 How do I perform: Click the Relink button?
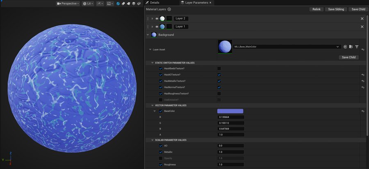pyautogui.click(x=316, y=9)
